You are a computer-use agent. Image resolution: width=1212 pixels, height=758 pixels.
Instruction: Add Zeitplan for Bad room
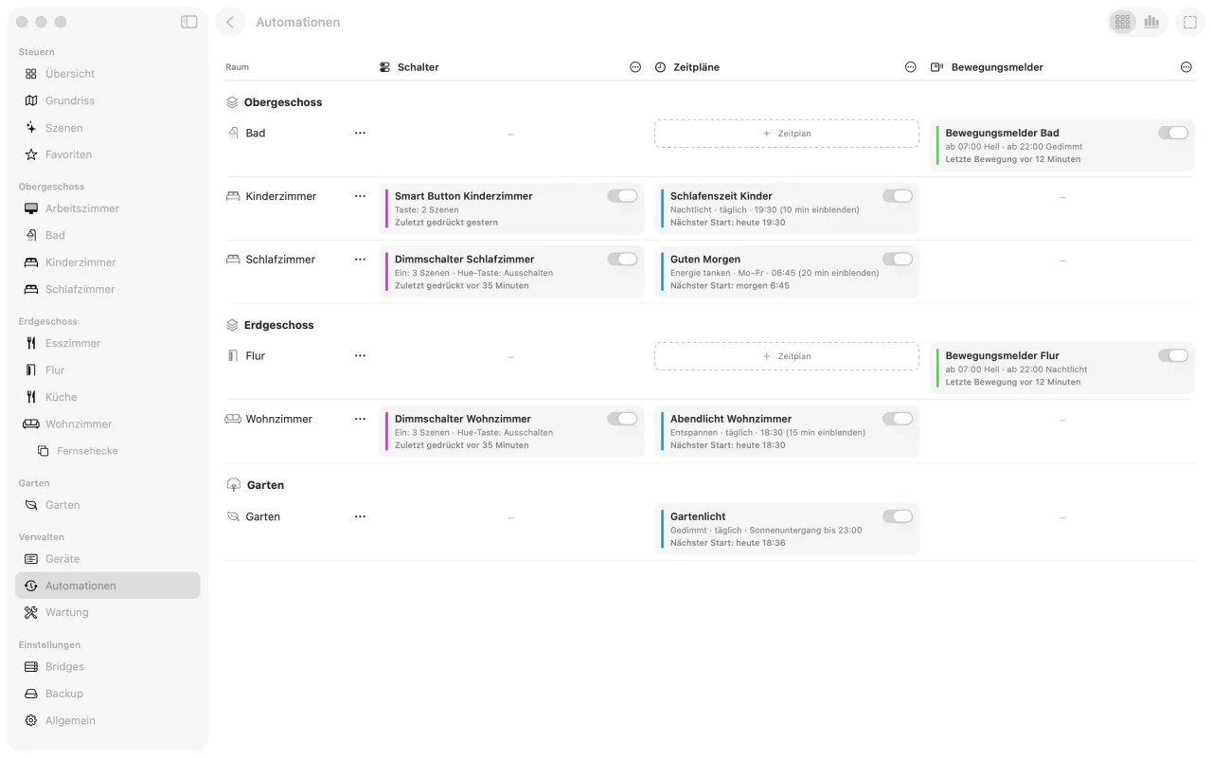tap(787, 134)
